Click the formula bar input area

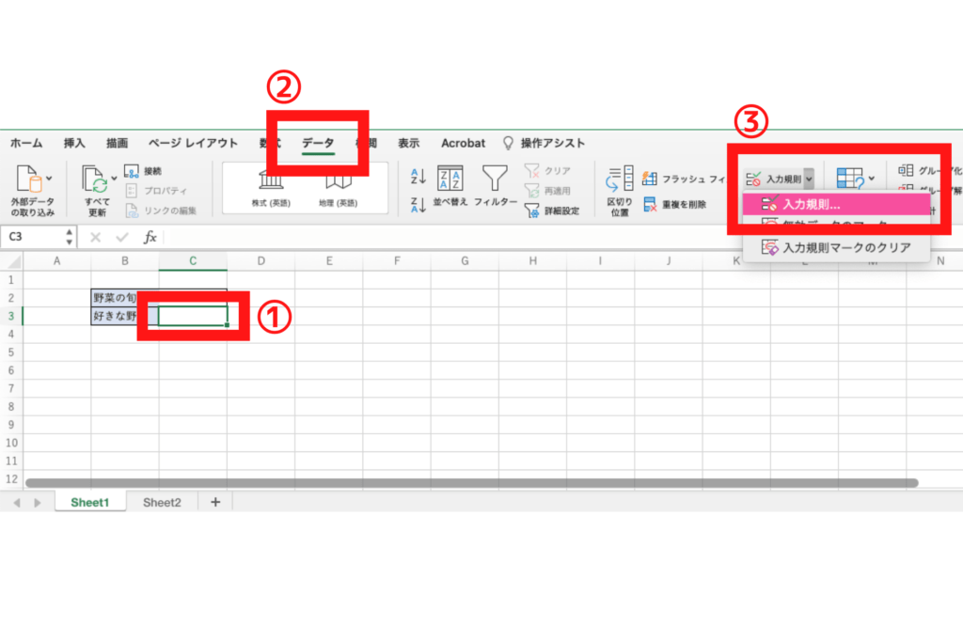[562, 237]
